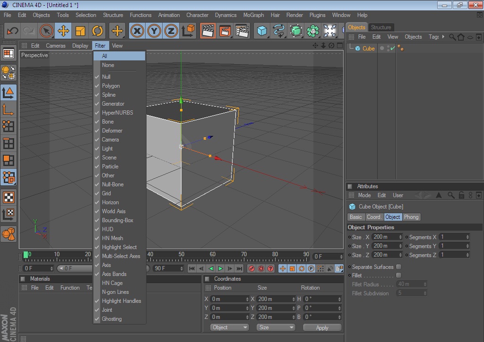Toggle the World Axis filter
Image resolution: width=484 pixels, height=342 pixels.
[x=120, y=211]
